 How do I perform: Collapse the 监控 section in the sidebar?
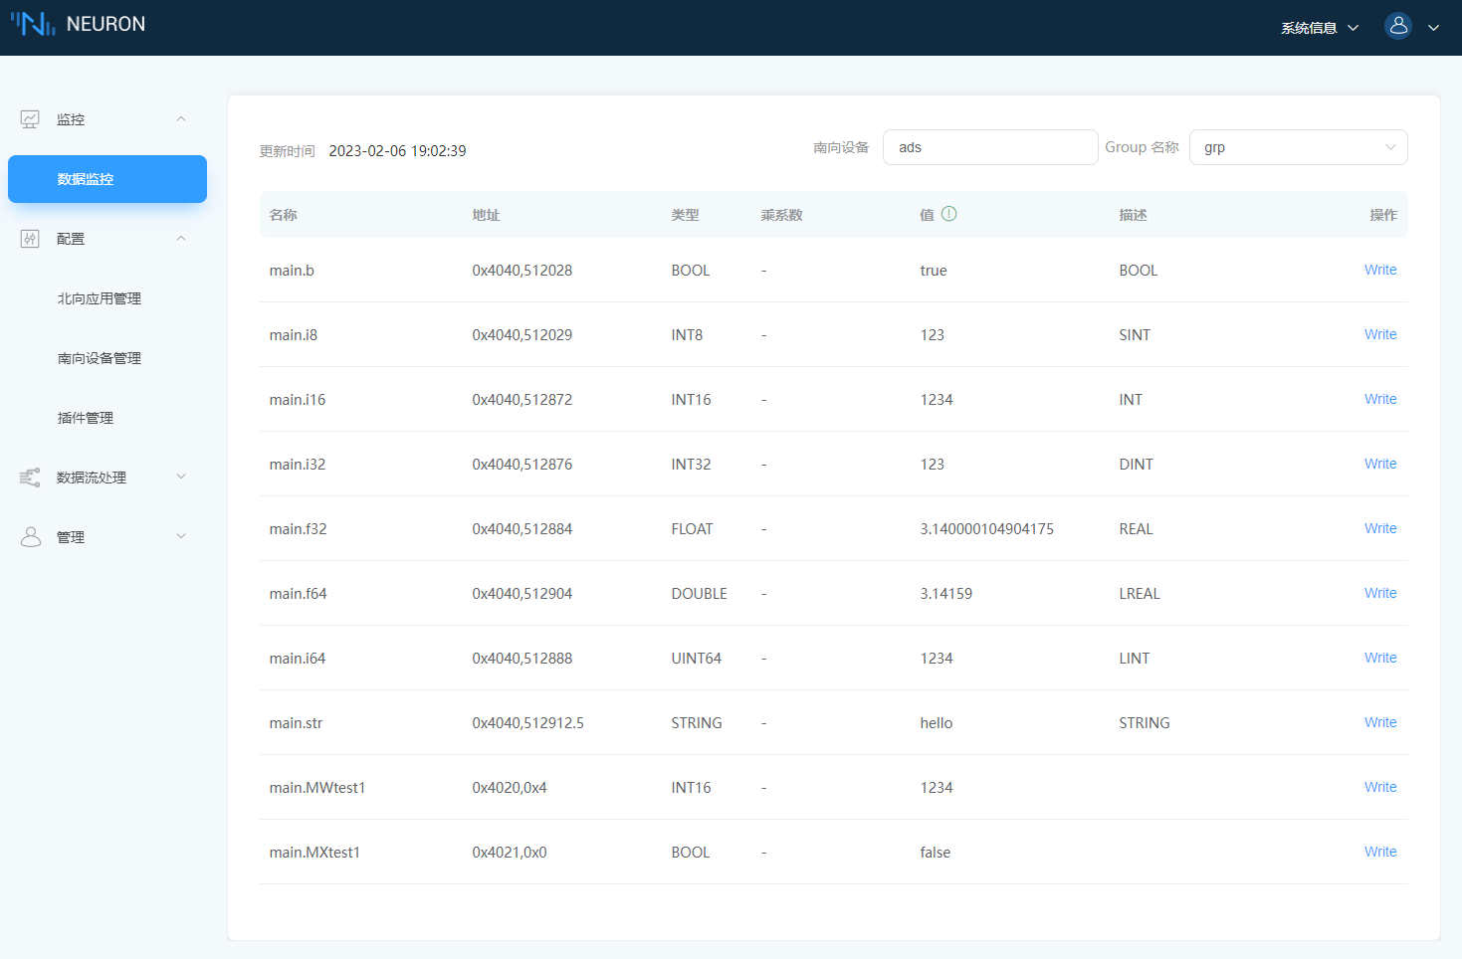181,118
